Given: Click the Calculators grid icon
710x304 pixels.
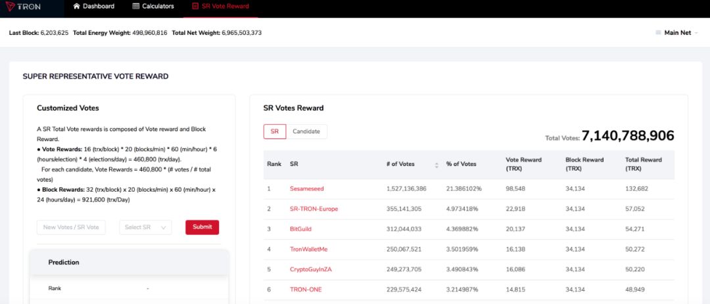Looking at the screenshot, I should (x=136, y=7).
